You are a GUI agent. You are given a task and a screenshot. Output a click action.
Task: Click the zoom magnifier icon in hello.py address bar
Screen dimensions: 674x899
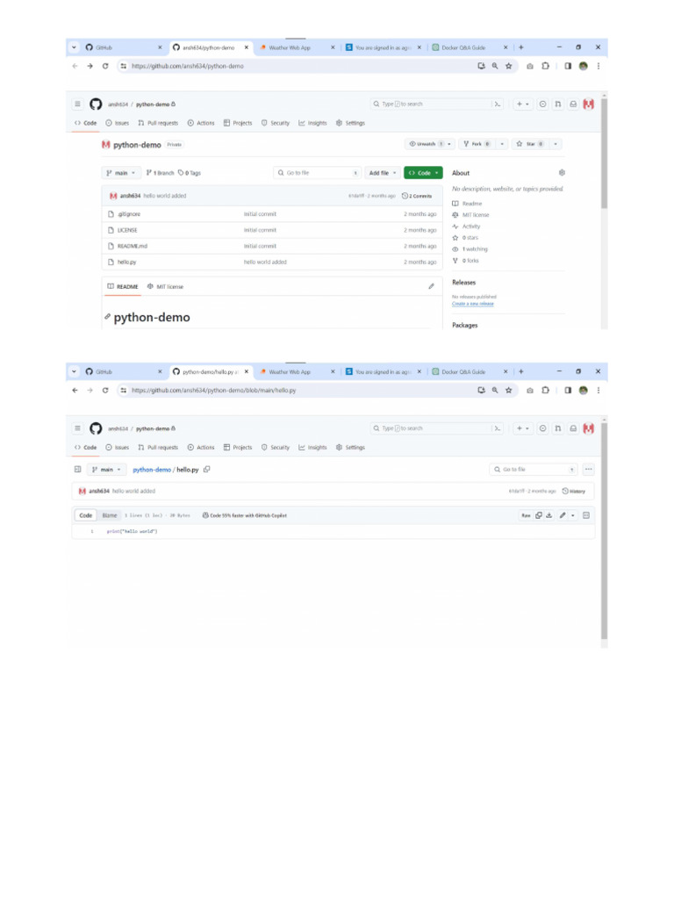[495, 390]
